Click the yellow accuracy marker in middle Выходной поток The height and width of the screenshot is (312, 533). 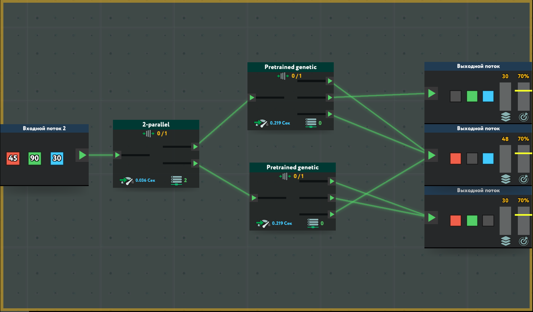pos(523,153)
